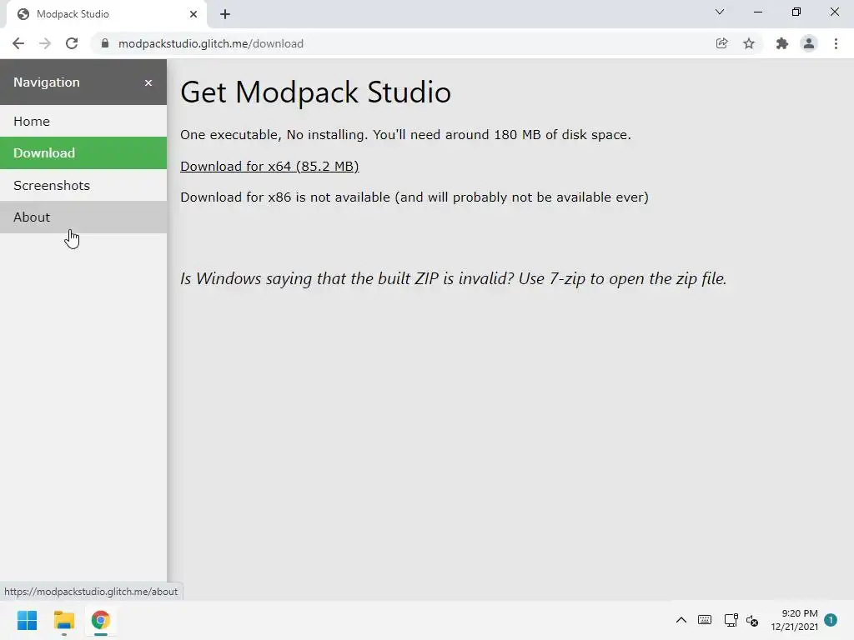Click the browser forward arrow
The height and width of the screenshot is (640, 854).
pyautogui.click(x=45, y=43)
